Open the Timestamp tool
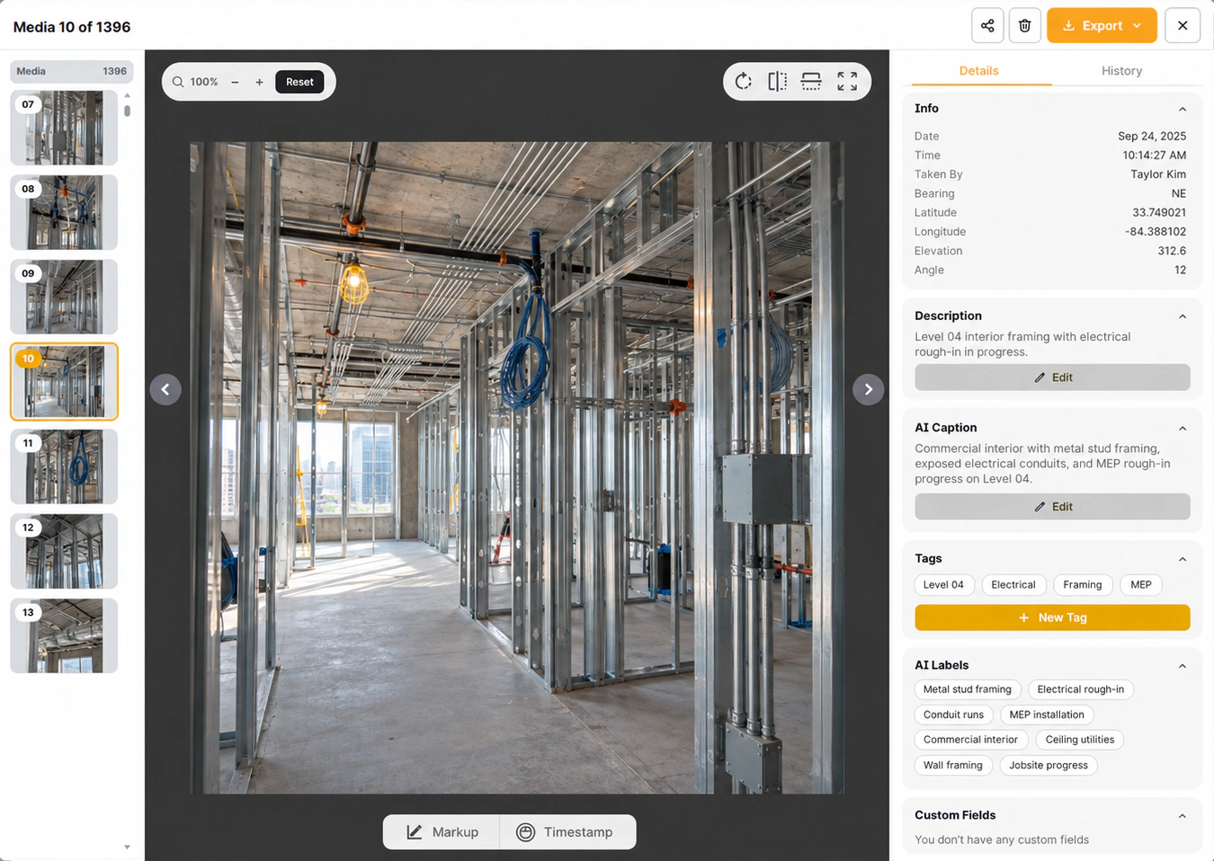Image resolution: width=1214 pixels, height=861 pixels. 568,832
